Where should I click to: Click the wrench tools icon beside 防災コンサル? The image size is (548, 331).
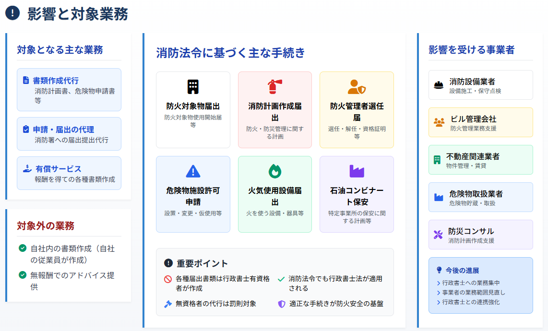click(x=439, y=235)
